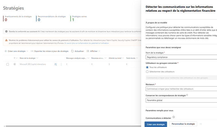217x127 pixels.
Task: Open the settings sliders icon in strategy row
Action: click(x=56, y=64)
